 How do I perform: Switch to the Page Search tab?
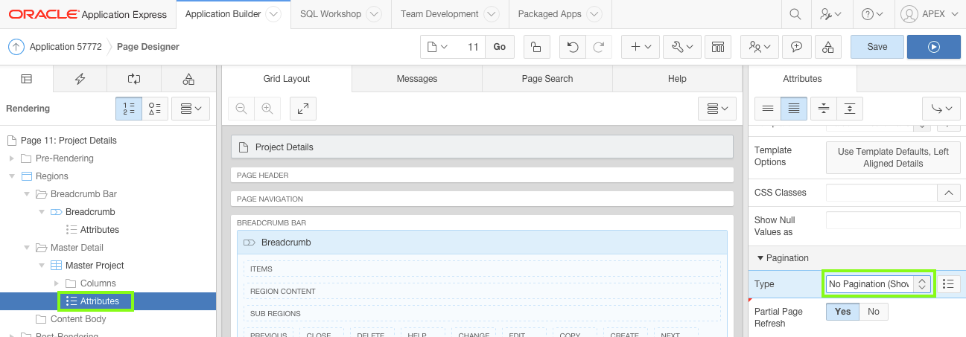[x=547, y=79]
